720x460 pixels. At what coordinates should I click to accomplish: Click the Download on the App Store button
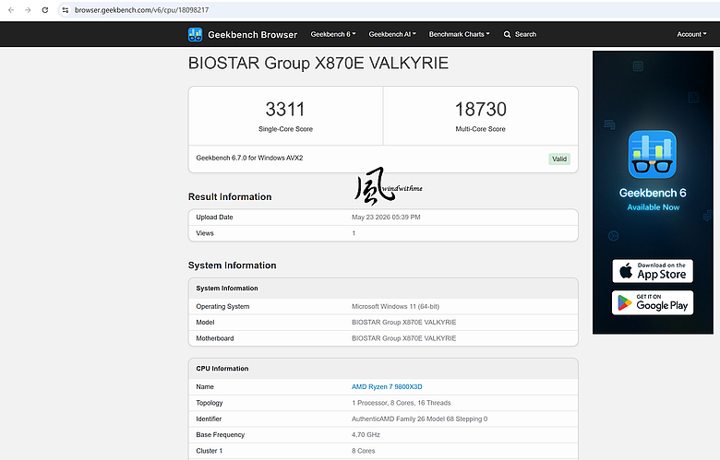653,271
